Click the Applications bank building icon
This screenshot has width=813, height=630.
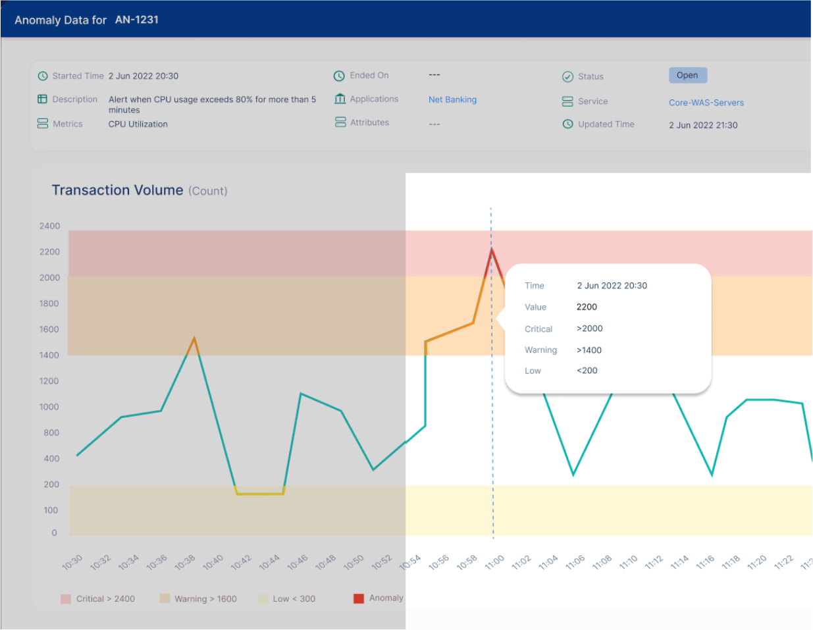[x=340, y=99]
